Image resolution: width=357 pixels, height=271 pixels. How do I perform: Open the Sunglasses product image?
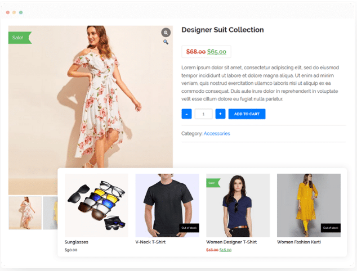click(x=96, y=205)
